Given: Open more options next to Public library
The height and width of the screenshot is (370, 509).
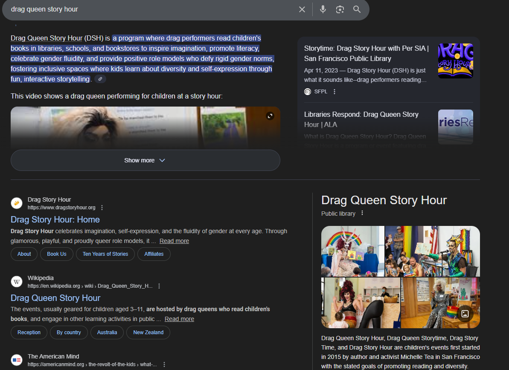Looking at the screenshot, I should 362,213.
